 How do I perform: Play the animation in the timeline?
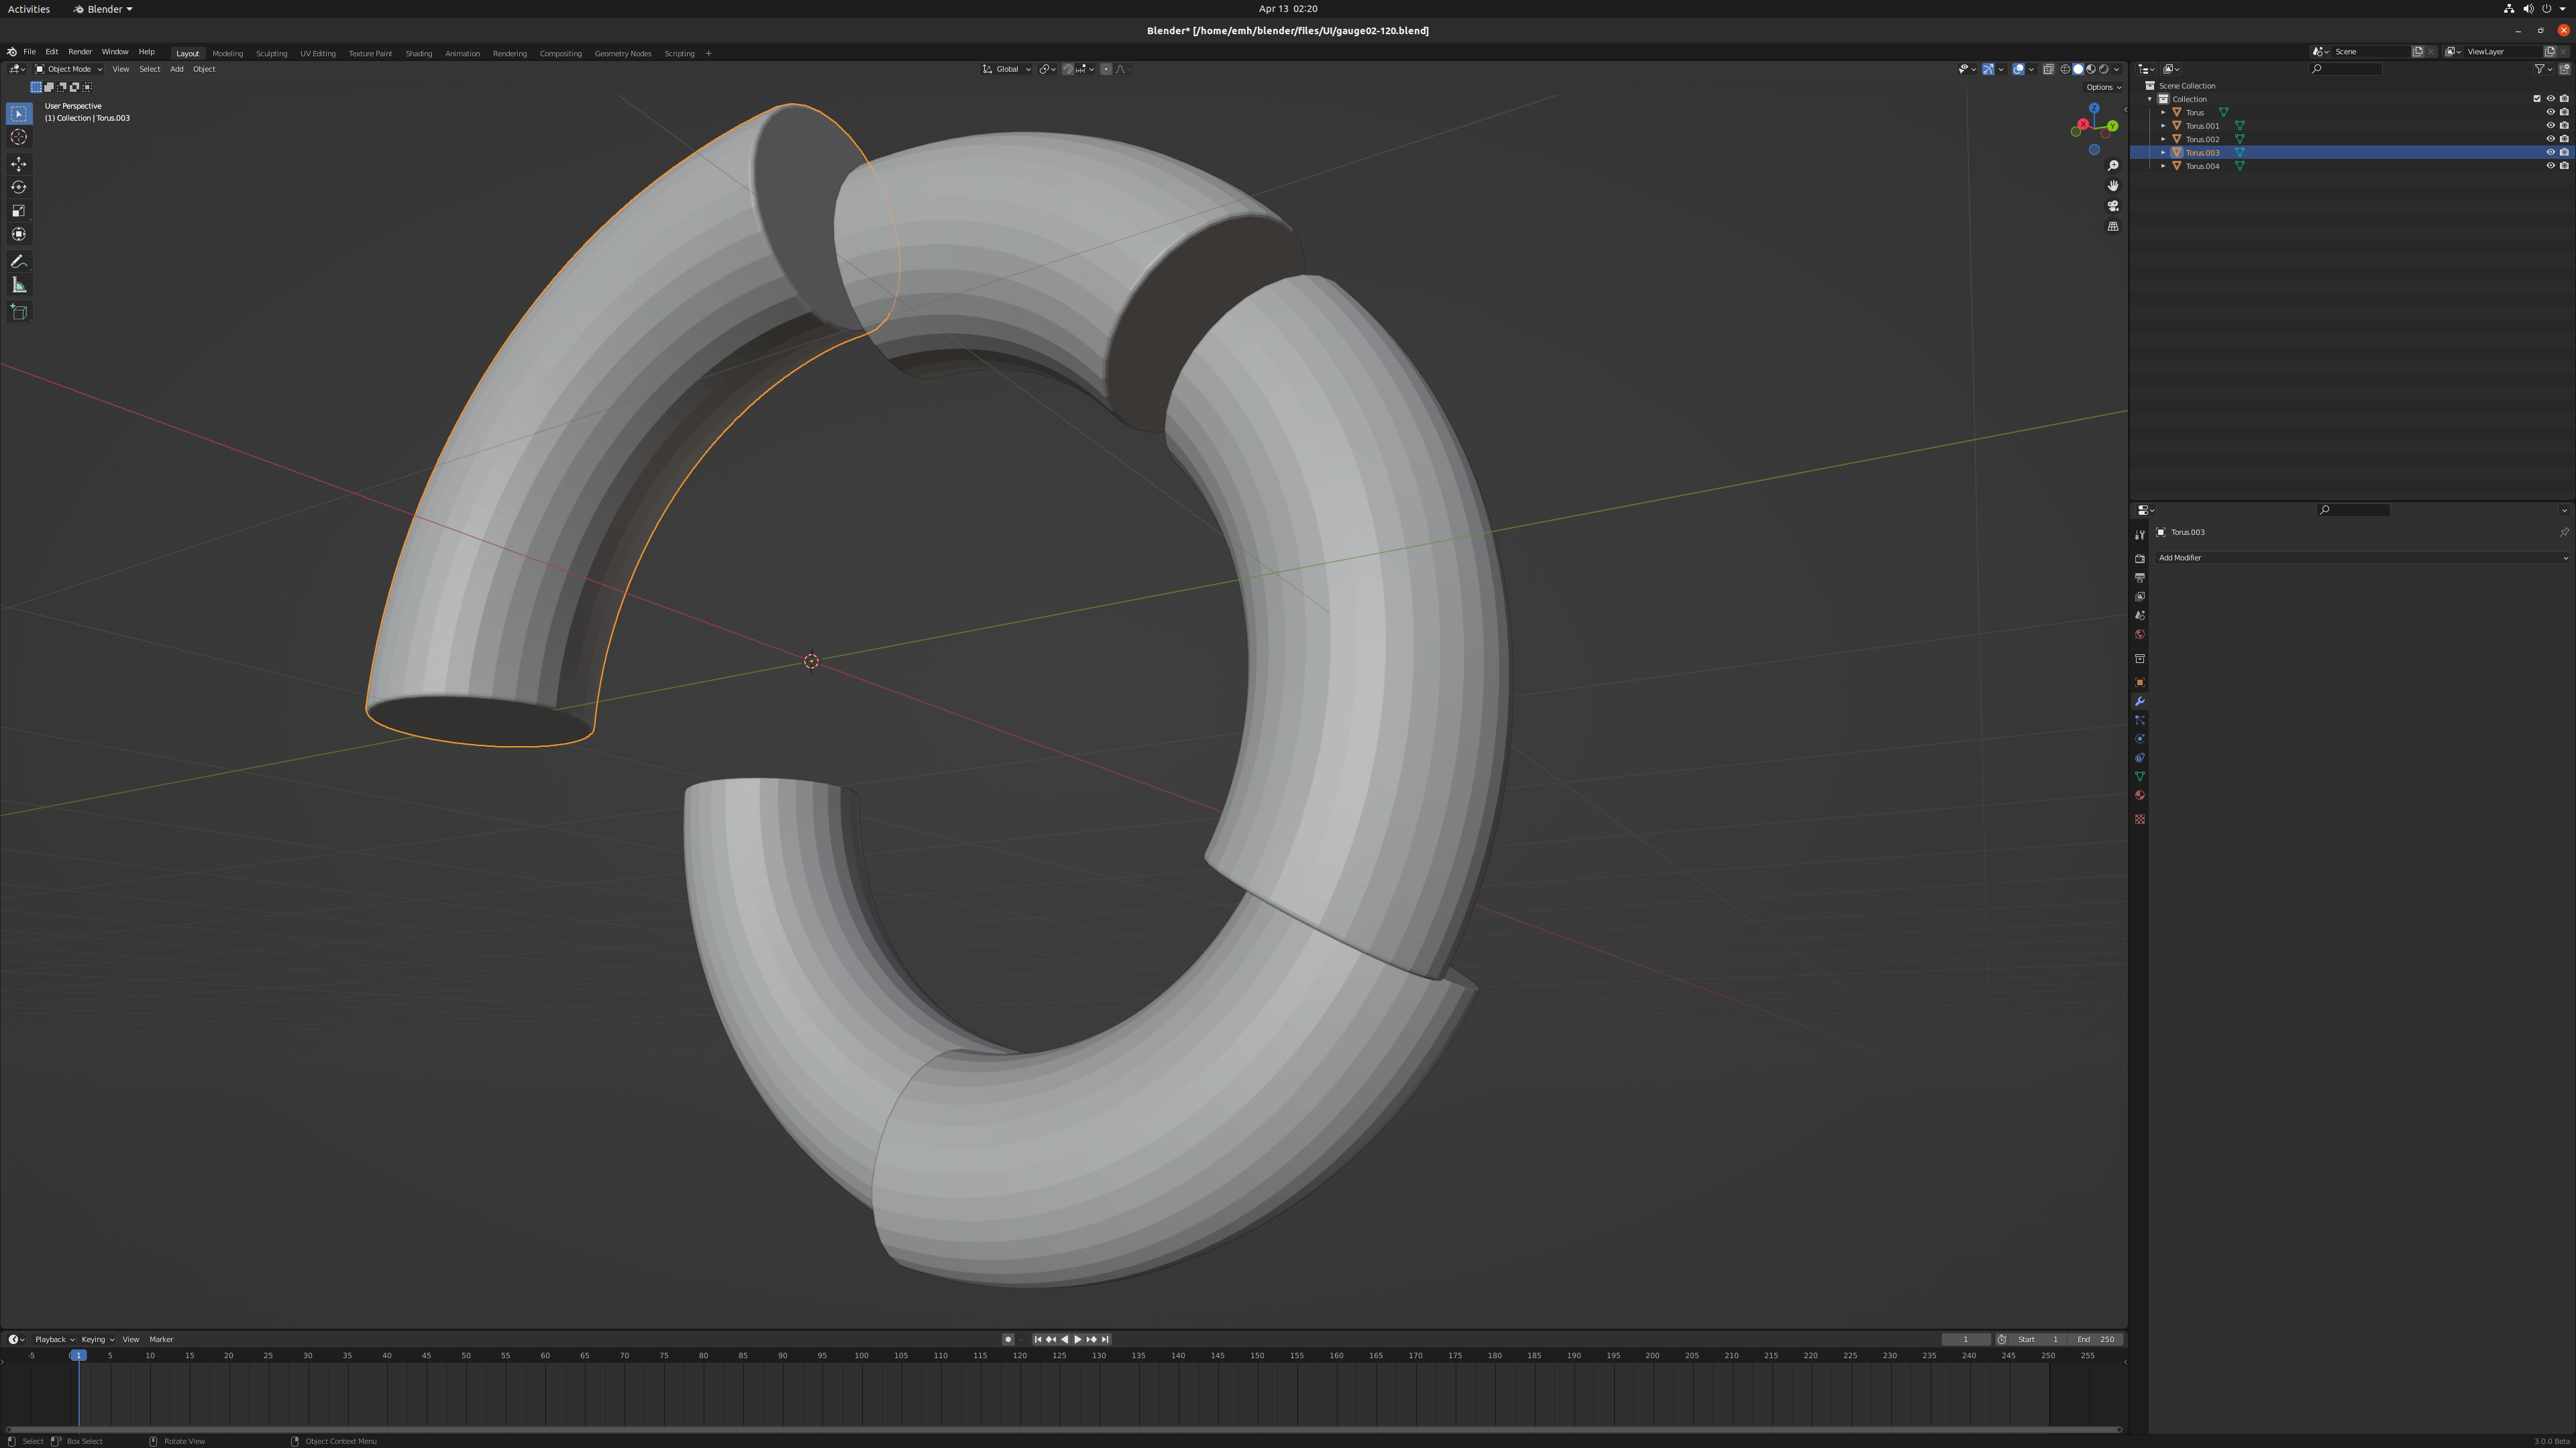pos(1077,1339)
